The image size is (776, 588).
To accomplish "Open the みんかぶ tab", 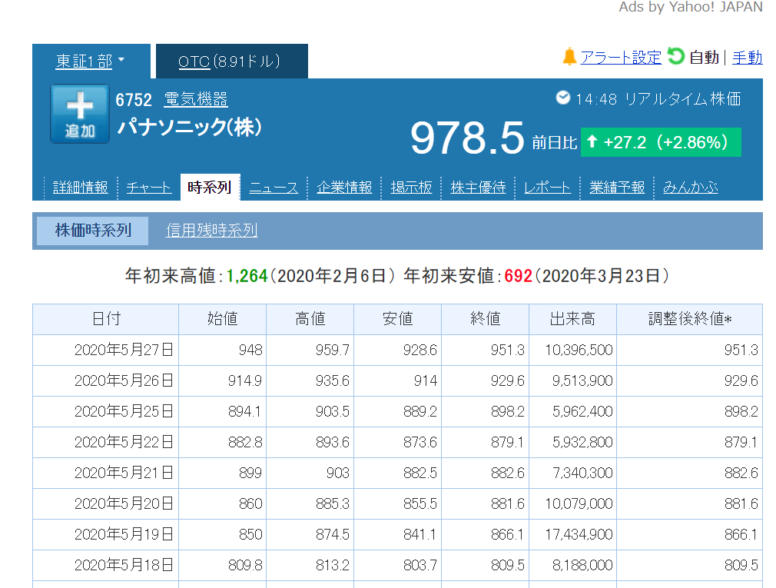I will coord(691,188).
